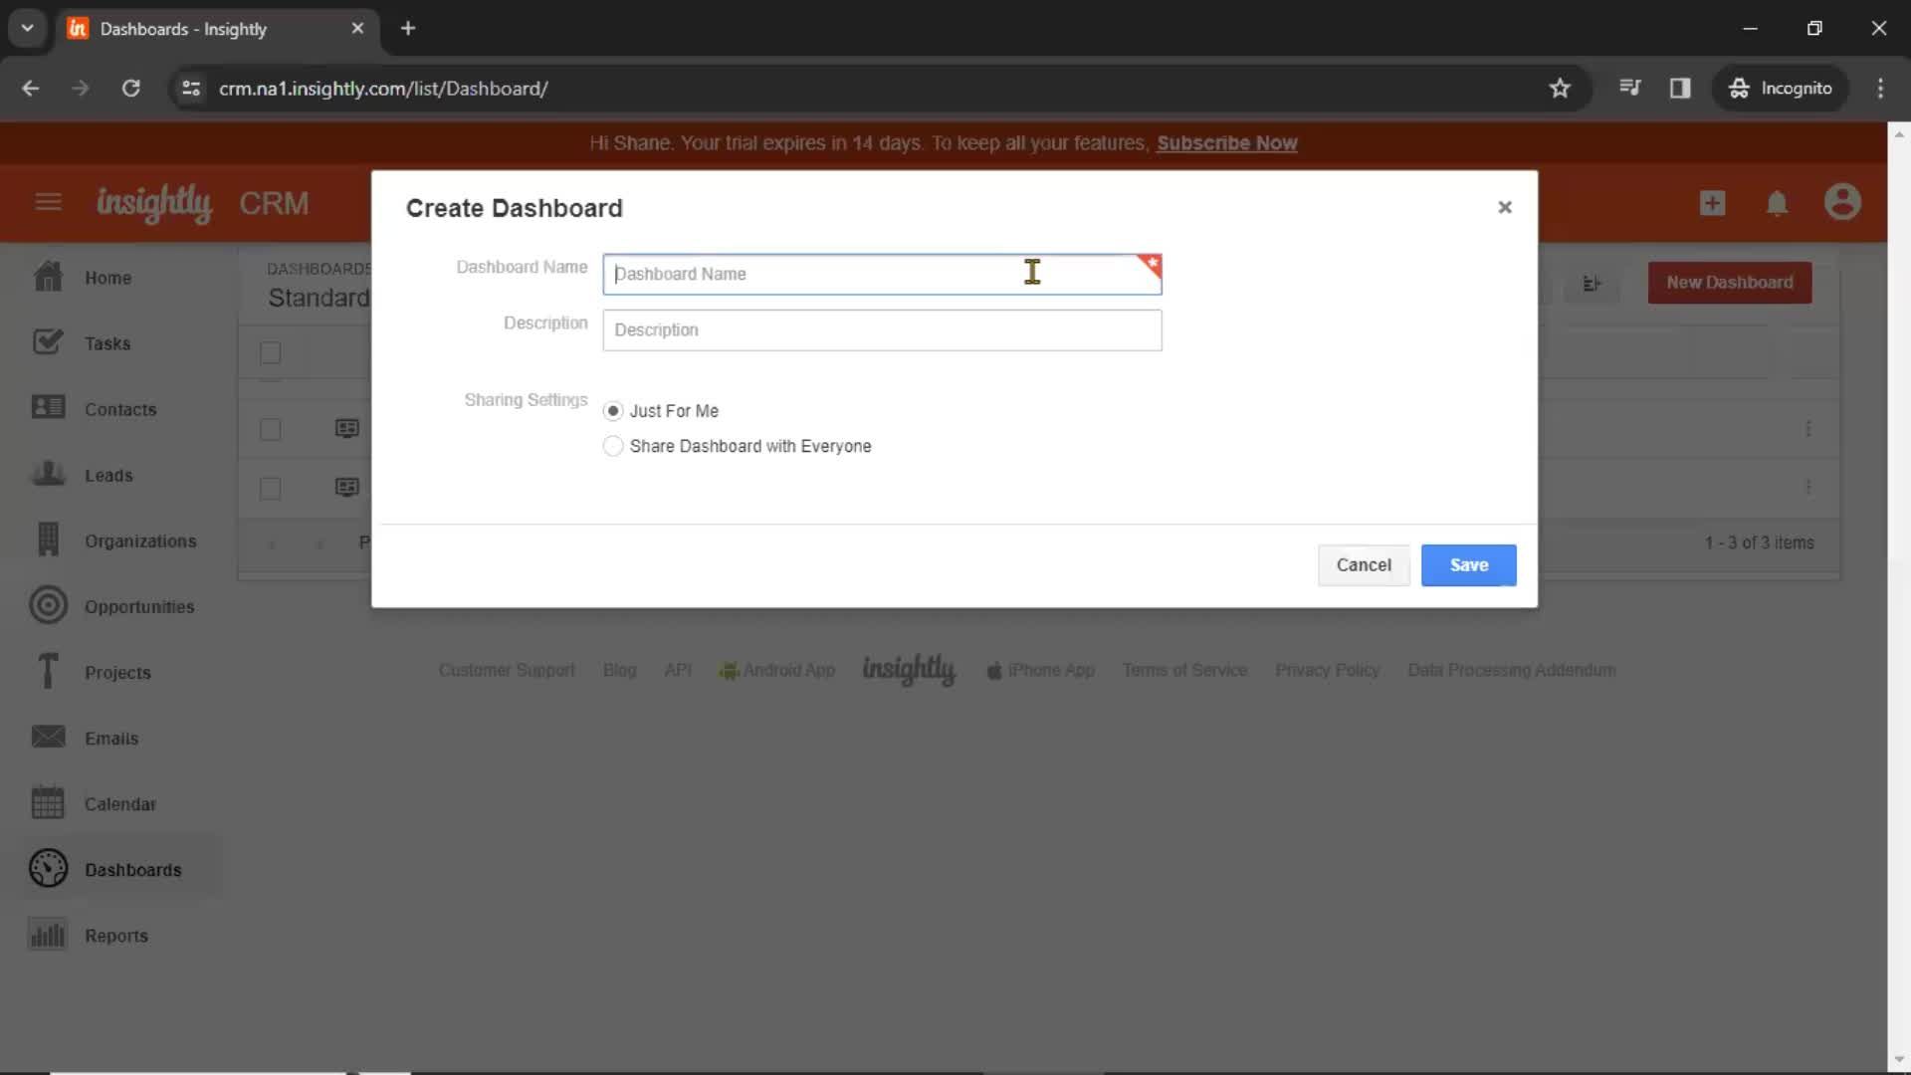The image size is (1911, 1075).
Task: Click the Add new tab button
Action: (407, 28)
